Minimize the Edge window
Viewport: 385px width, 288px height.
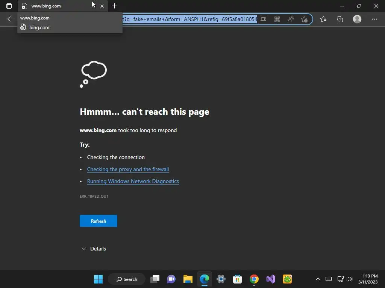pos(341,6)
